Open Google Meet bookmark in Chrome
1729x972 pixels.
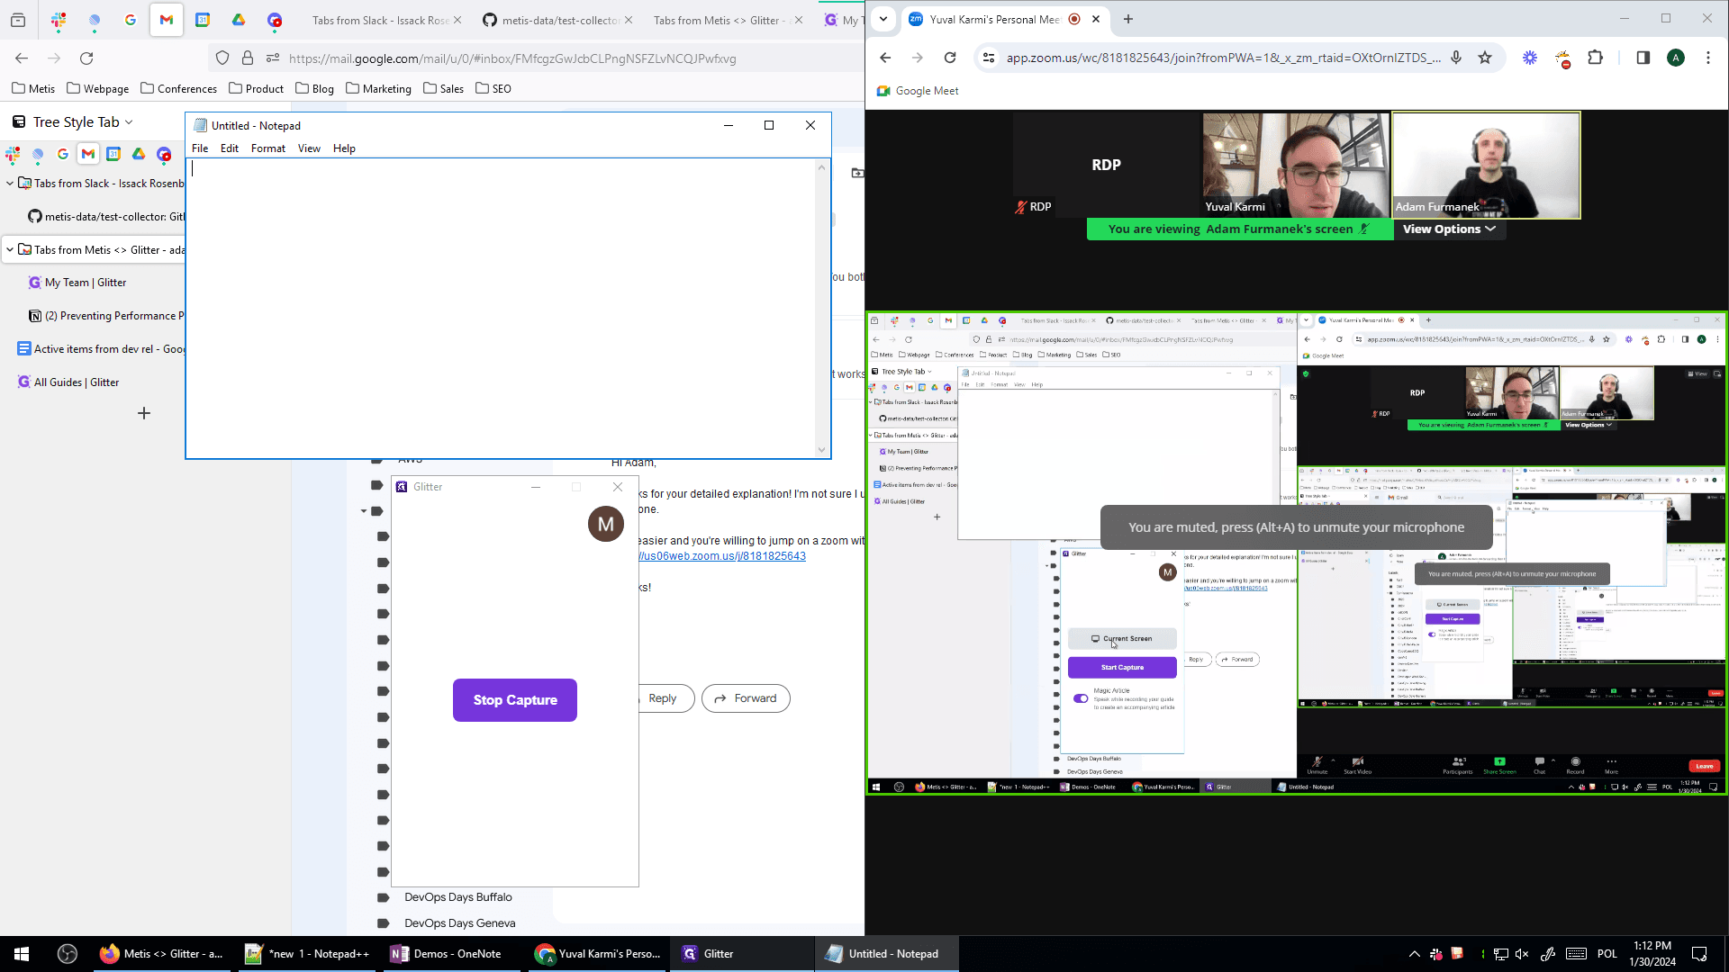(918, 91)
